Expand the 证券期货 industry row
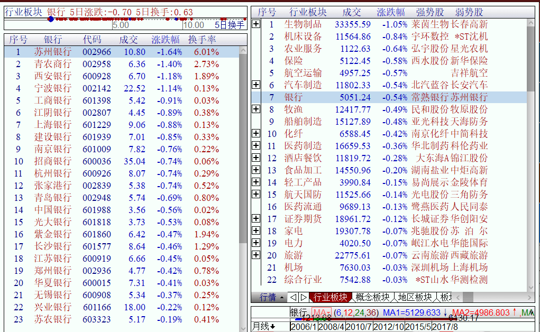This screenshot has width=540, height=332. point(256,218)
